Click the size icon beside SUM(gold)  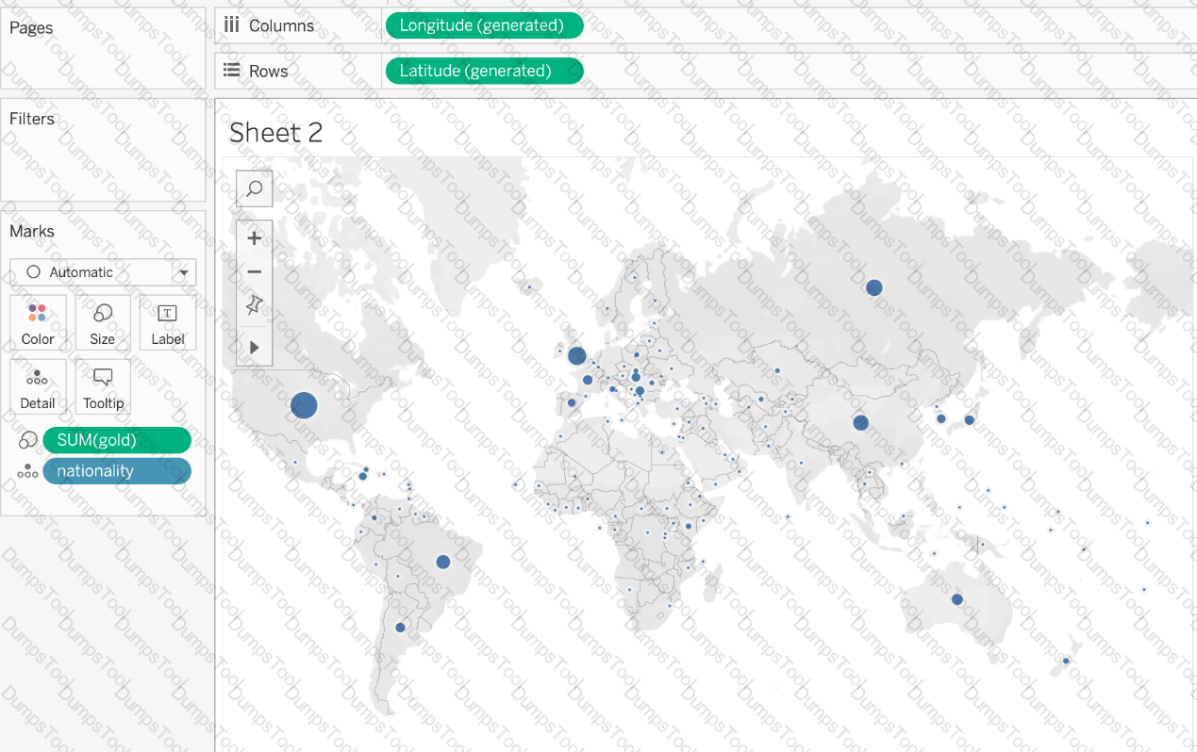click(x=27, y=441)
